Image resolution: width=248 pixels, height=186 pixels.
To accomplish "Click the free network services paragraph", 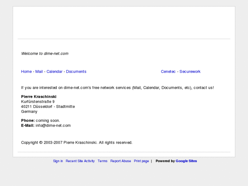I will (x=117, y=88).
